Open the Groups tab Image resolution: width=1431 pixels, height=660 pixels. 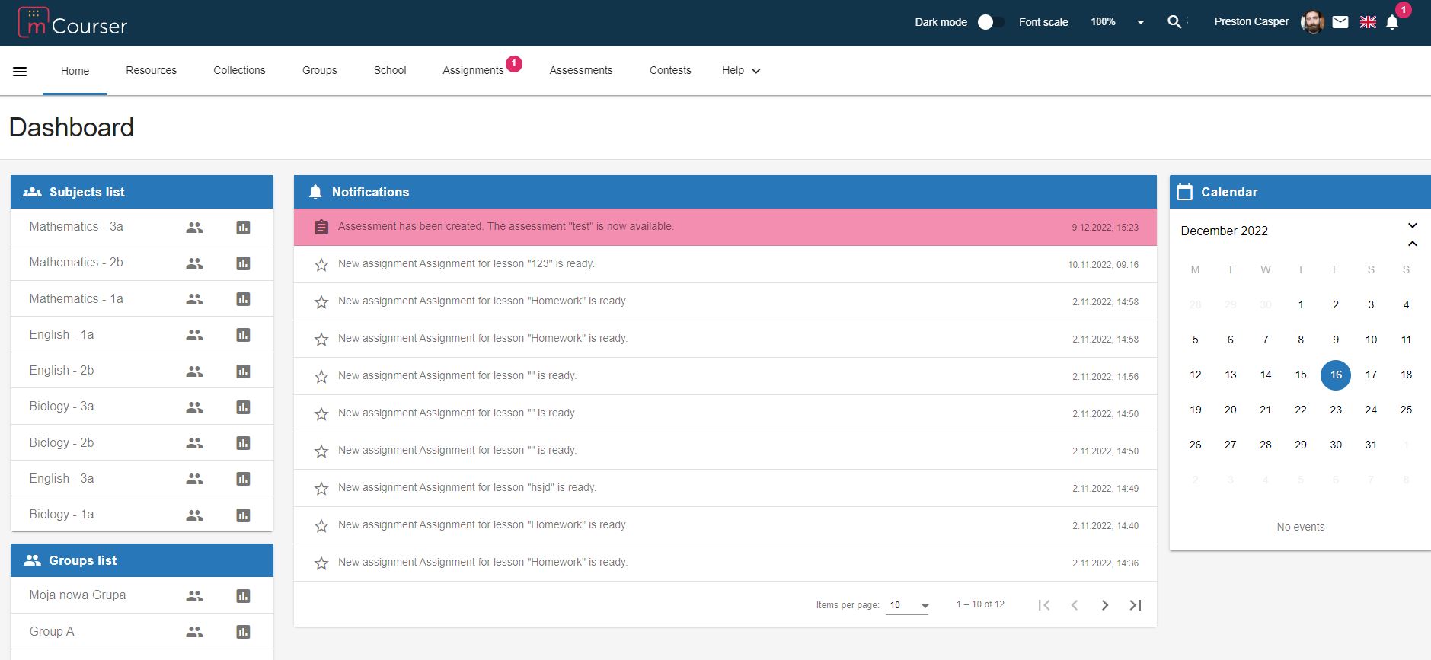(x=320, y=70)
